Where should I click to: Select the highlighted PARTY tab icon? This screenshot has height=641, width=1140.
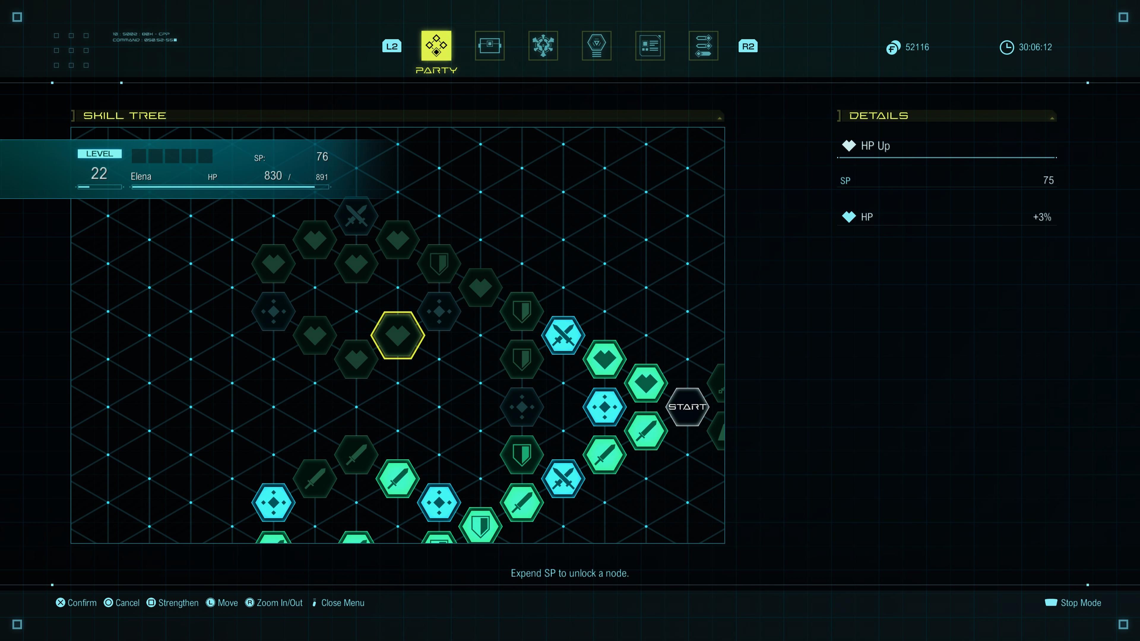436,46
